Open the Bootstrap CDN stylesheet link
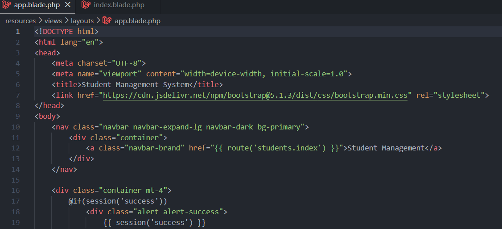This screenshot has height=229, width=502. [255, 95]
